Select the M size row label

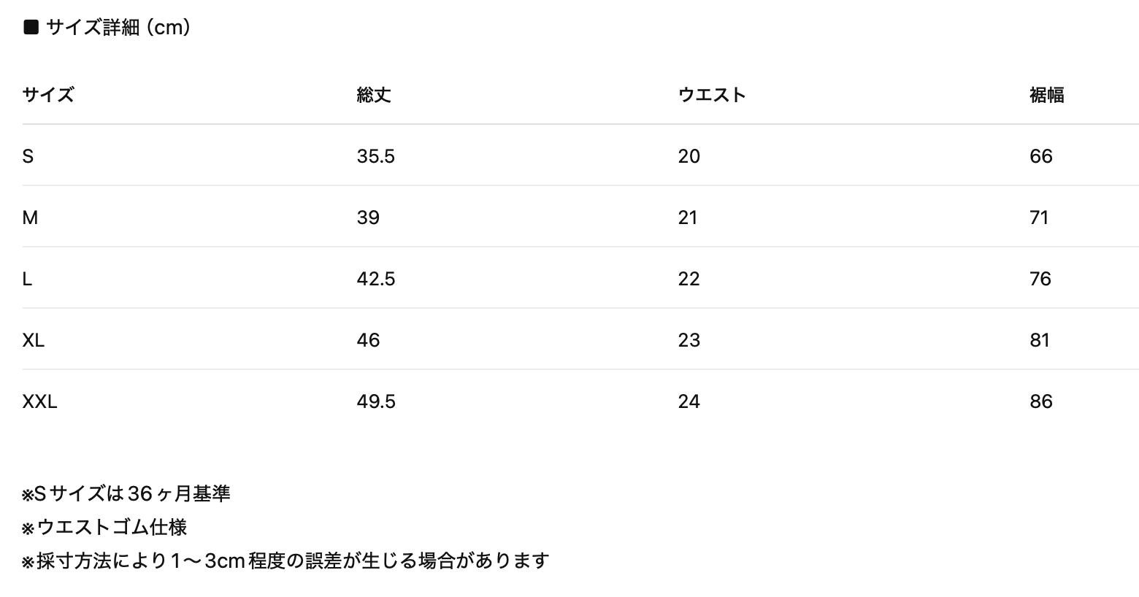pyautogui.click(x=30, y=217)
